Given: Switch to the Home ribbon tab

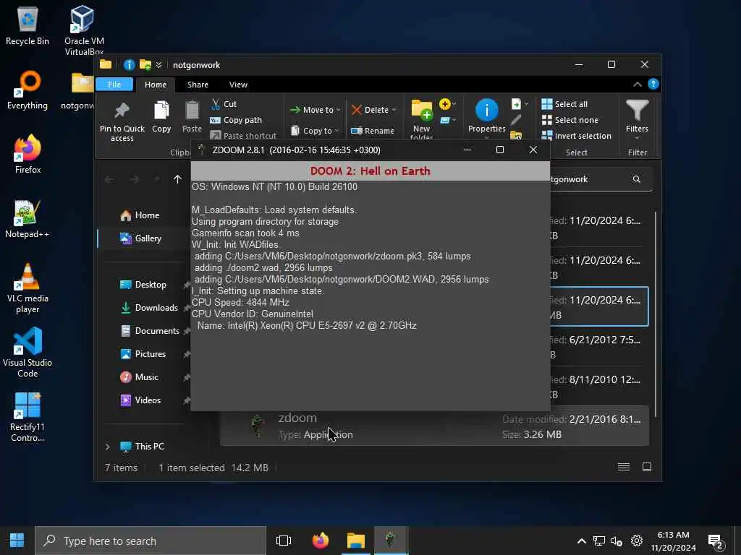Looking at the screenshot, I should pos(156,85).
